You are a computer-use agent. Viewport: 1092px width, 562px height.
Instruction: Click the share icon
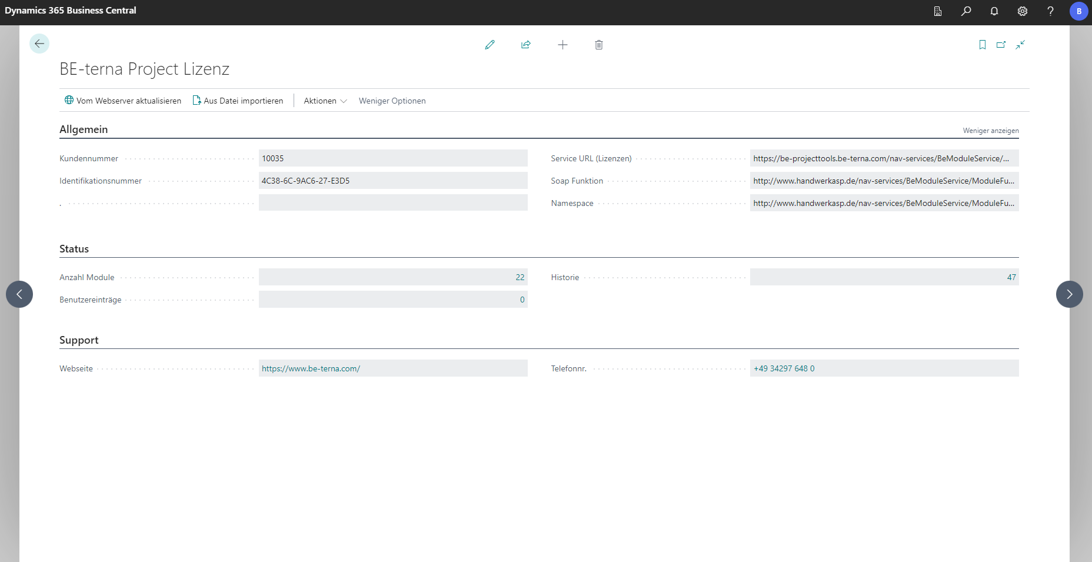click(526, 45)
